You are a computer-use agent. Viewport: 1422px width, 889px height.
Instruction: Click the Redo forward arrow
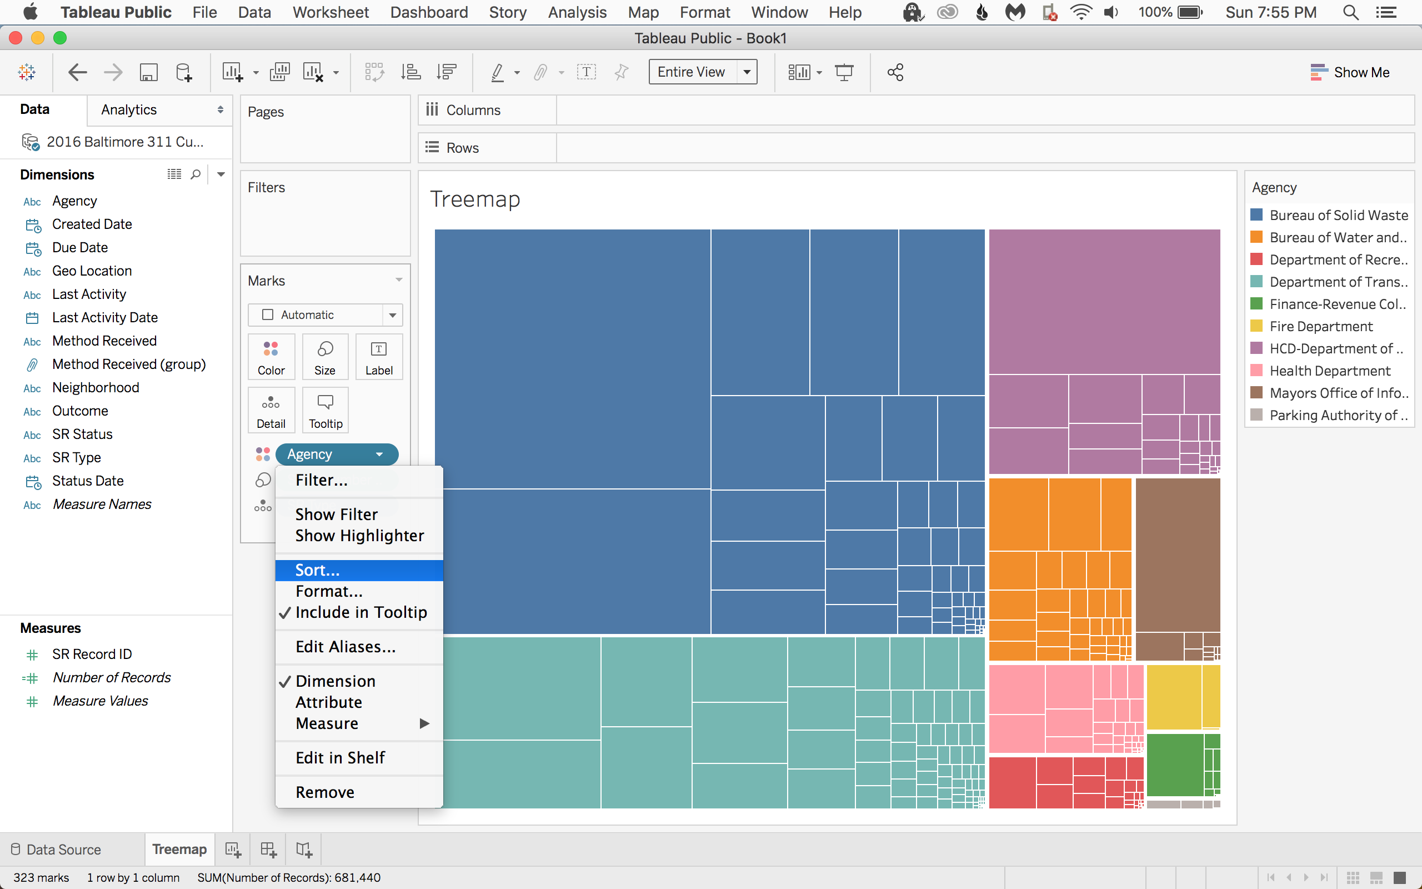(x=113, y=72)
